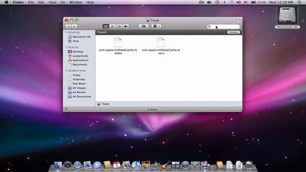This screenshot has height=172, width=306.
Task: Open the View menu
Action: coord(53,2)
